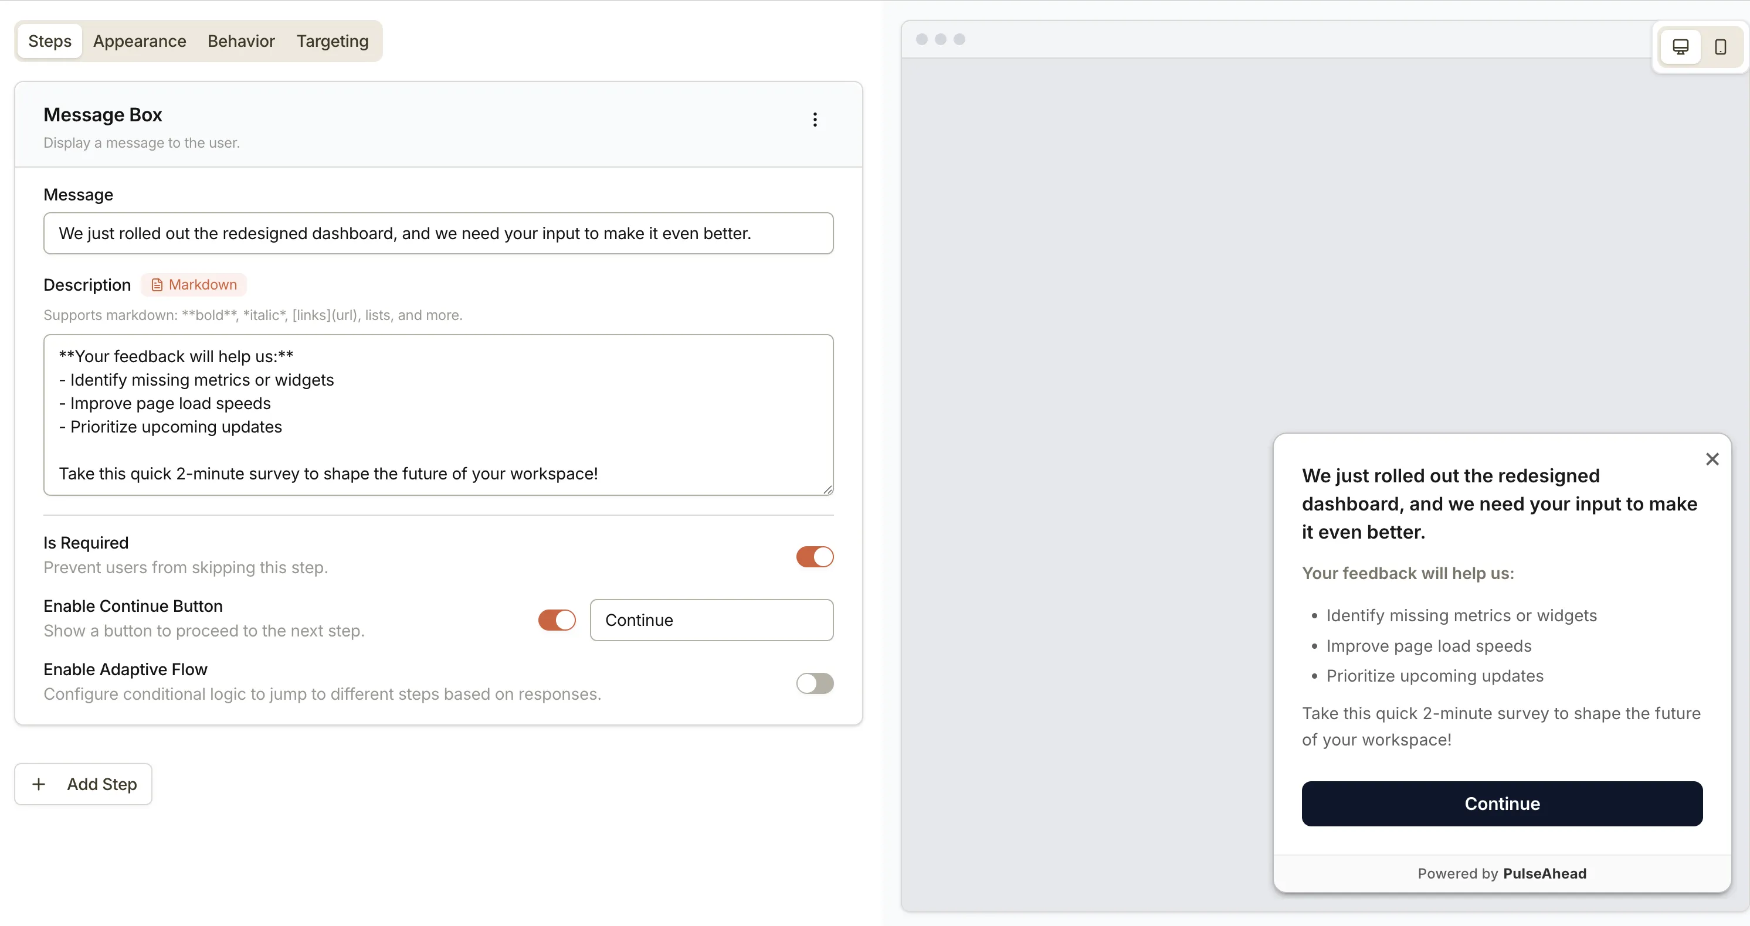
Task: Disable the Is Required toggle
Action: point(815,557)
